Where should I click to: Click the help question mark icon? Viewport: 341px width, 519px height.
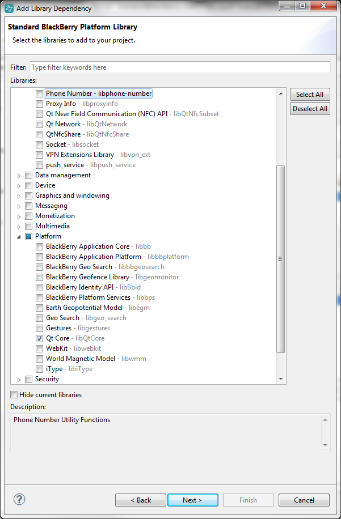pyautogui.click(x=19, y=499)
